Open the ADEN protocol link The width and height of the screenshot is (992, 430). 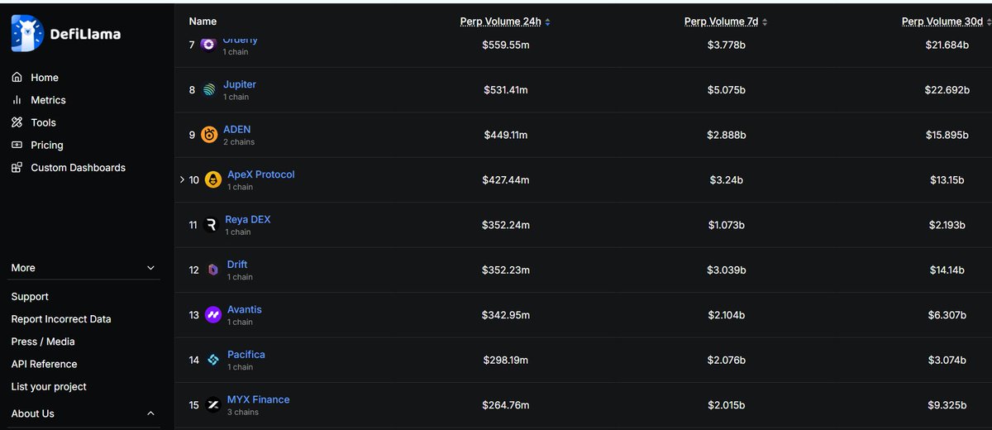pyautogui.click(x=236, y=129)
